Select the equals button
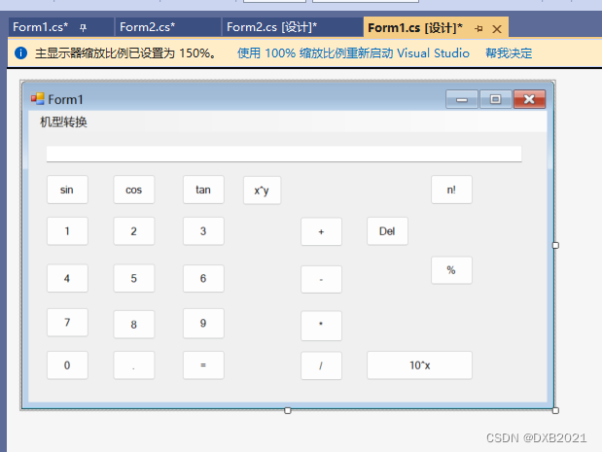The image size is (602, 452). pyautogui.click(x=203, y=365)
